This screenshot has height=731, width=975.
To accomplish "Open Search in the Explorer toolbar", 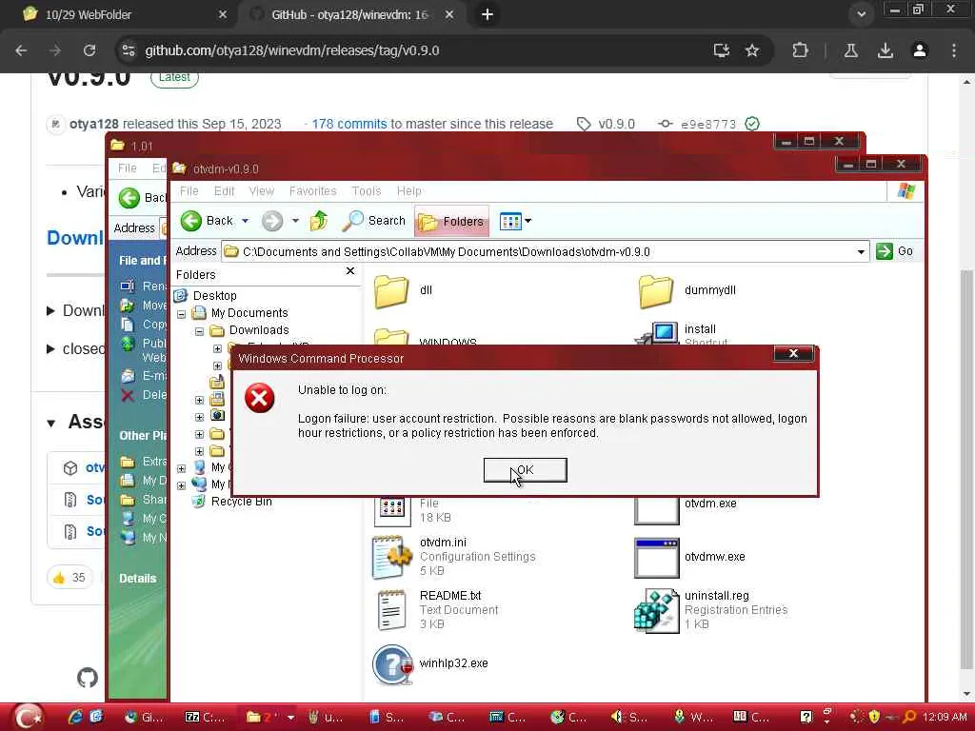I will click(373, 221).
